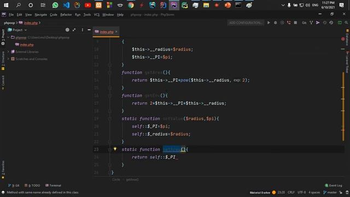Click the 4 spaces indent status
The image size is (350, 197).
pyautogui.click(x=314, y=193)
